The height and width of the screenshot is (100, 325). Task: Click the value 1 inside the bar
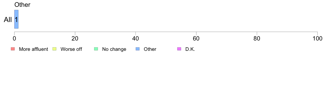point(16,20)
